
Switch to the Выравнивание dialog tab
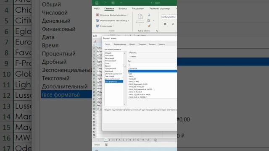click(x=120, y=44)
